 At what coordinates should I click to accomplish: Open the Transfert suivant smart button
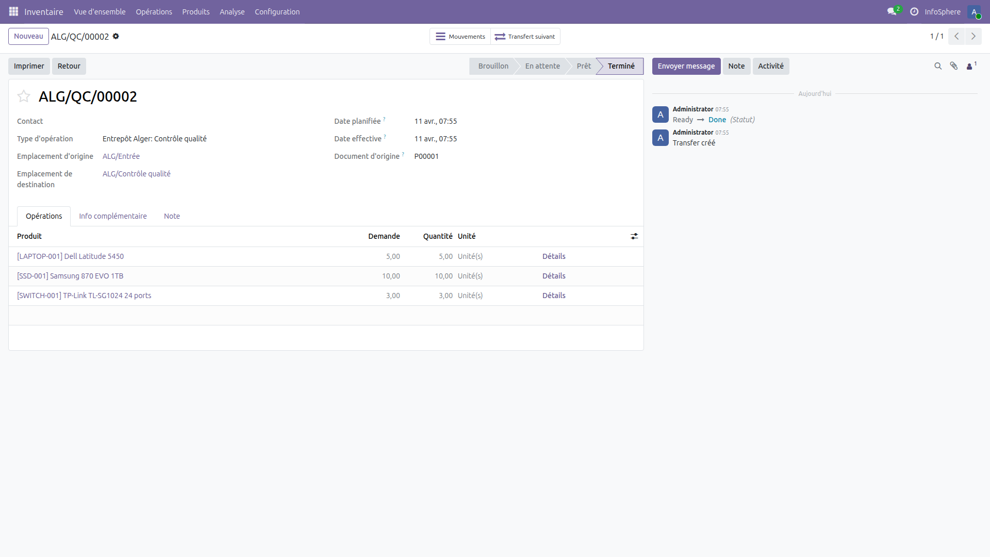525,36
